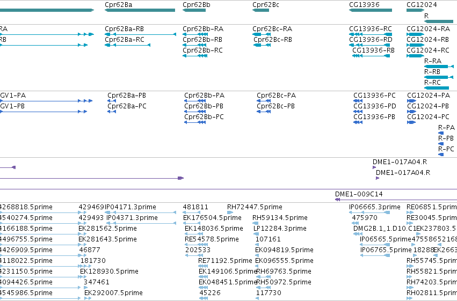Select EST EK094819.5prime label
This screenshot has height=301, width=457.
[284, 250]
